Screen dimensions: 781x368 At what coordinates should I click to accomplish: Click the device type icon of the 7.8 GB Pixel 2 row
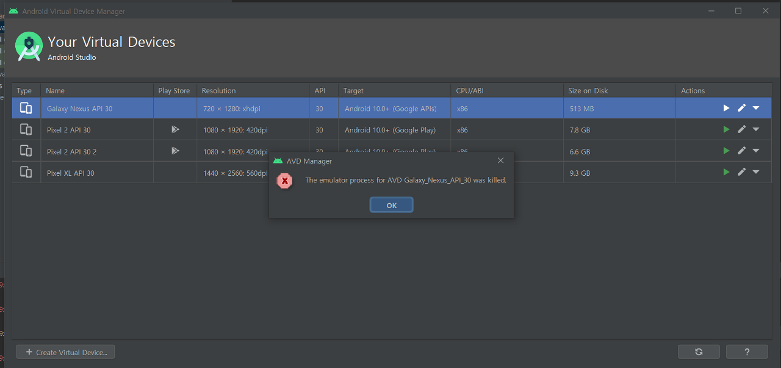pyautogui.click(x=26, y=129)
